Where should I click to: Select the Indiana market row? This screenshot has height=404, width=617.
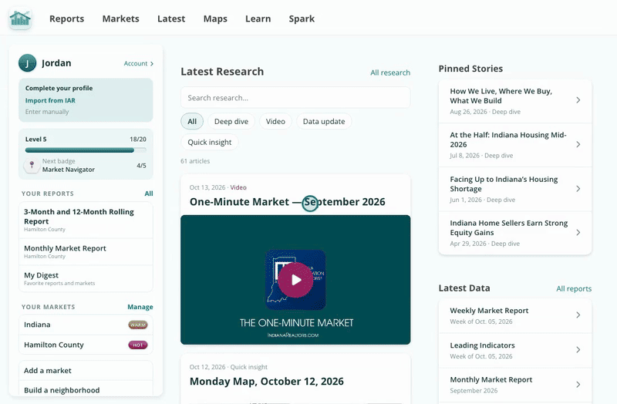coord(86,325)
